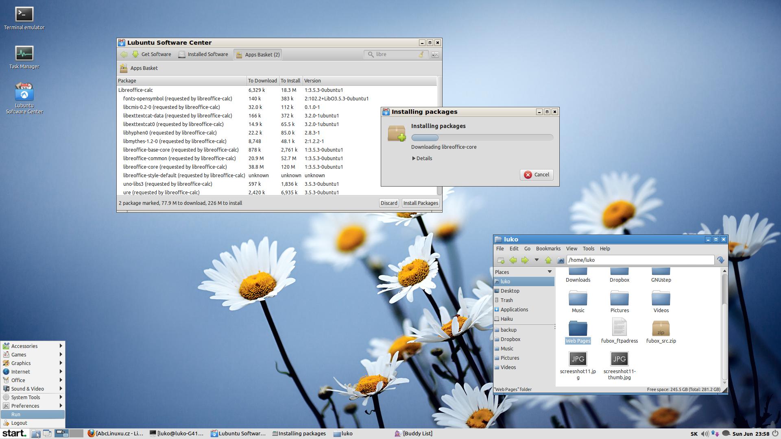
Task: Expand the Details disclosure triangle
Action: pyautogui.click(x=414, y=159)
